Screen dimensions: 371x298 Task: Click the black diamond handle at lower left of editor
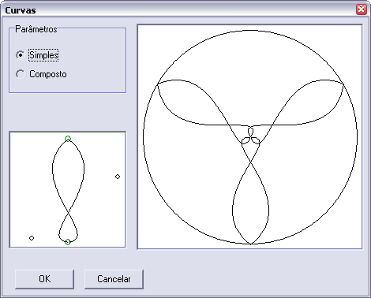tap(32, 238)
